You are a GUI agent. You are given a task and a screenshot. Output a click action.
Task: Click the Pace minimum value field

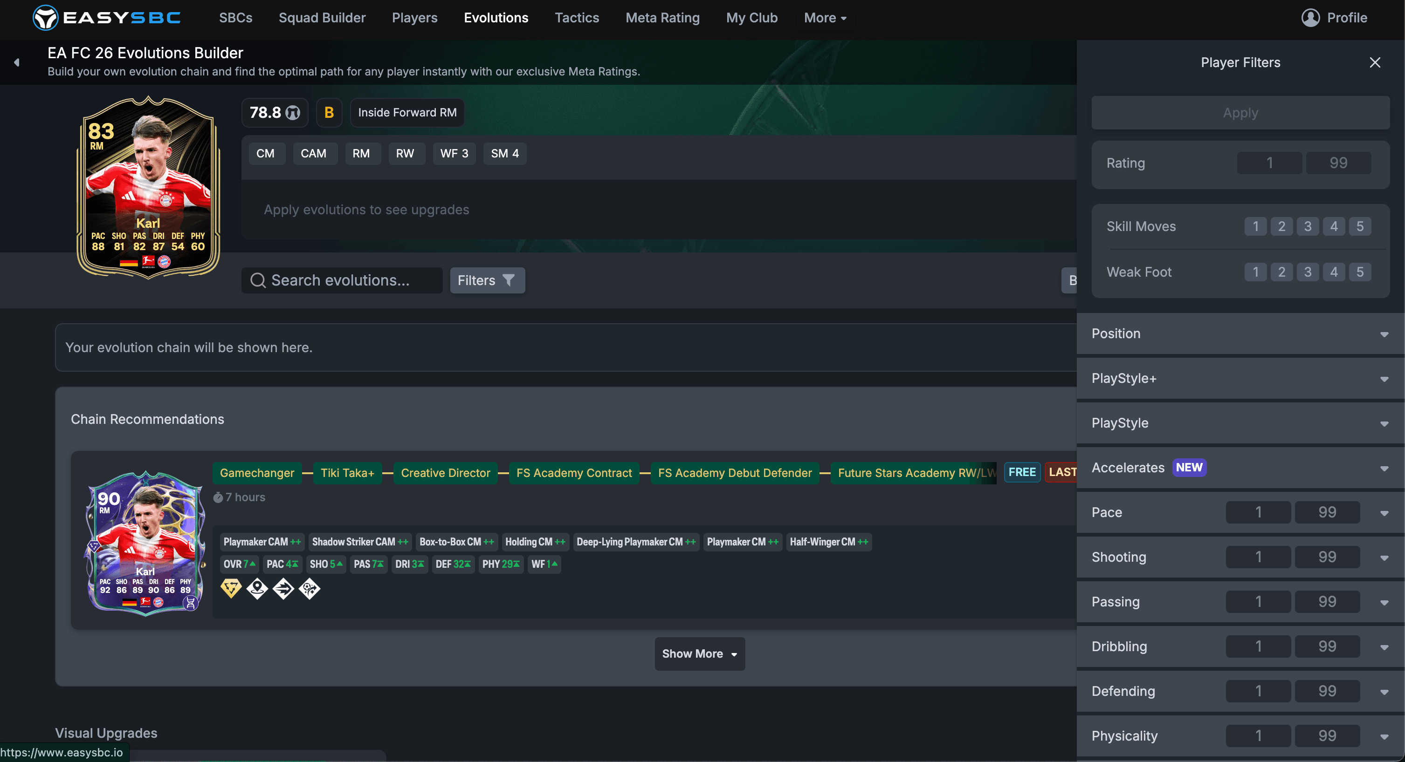tap(1258, 512)
